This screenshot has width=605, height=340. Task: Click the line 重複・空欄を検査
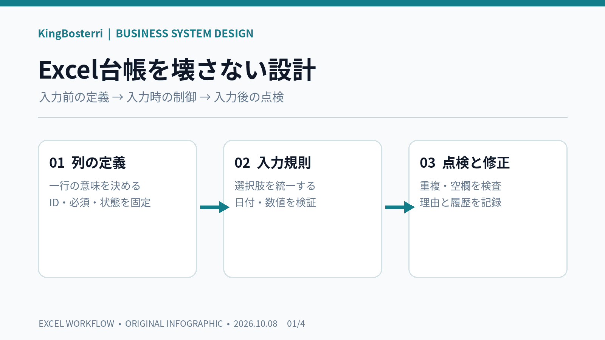point(461,186)
